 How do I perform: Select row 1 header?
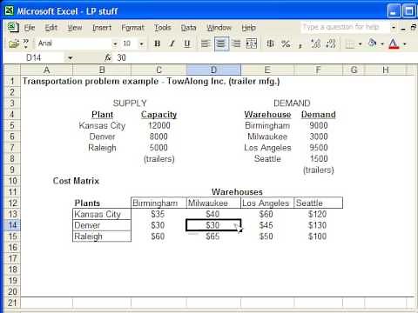click(12, 81)
